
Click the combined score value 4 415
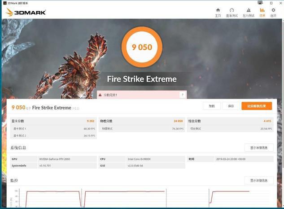point(267,121)
